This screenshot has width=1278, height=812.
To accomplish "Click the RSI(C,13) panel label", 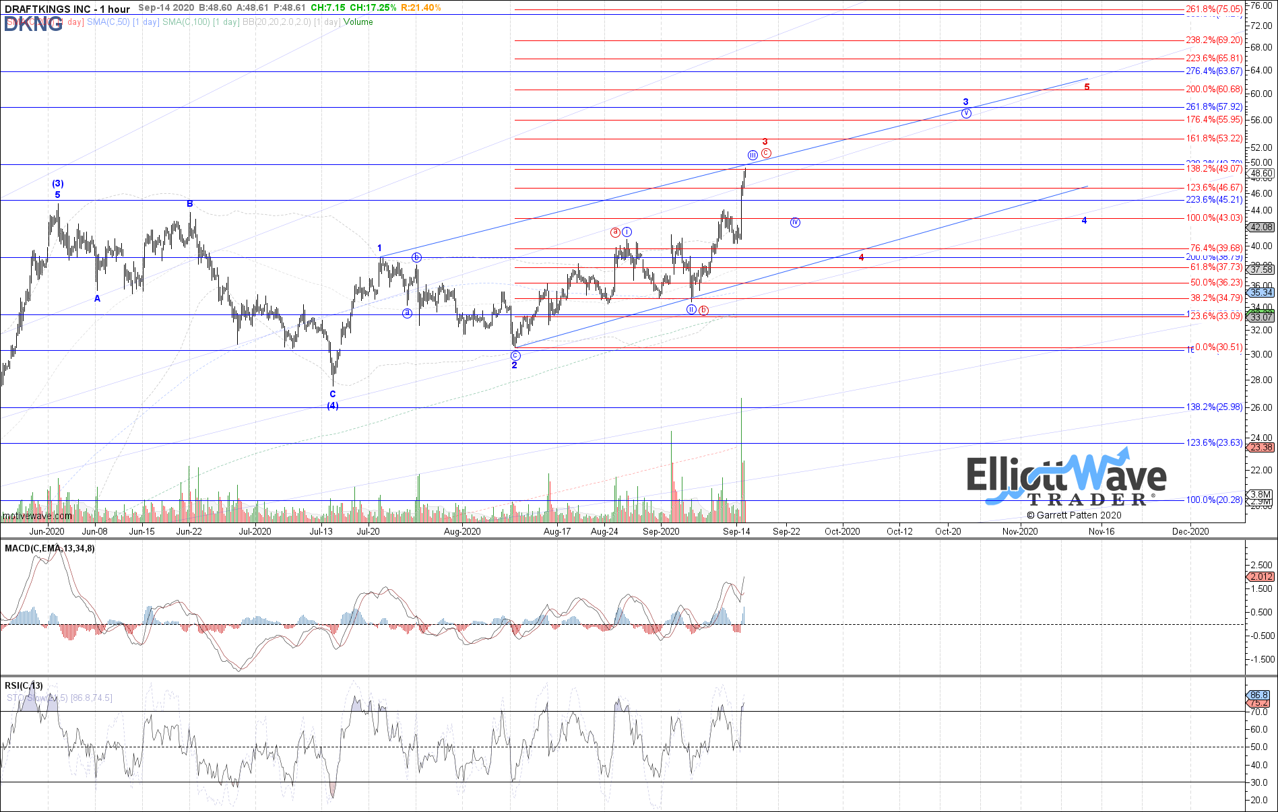I will point(24,686).
